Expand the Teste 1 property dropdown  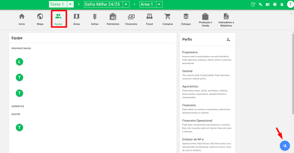click(x=70, y=4)
